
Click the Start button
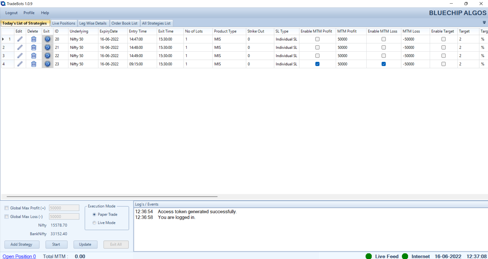tap(56, 244)
